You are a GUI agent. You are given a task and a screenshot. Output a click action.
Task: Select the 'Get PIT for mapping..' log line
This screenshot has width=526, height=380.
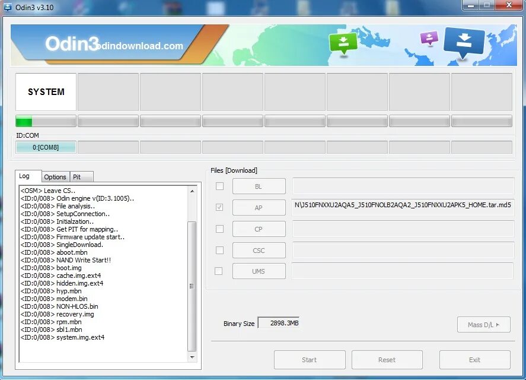click(x=69, y=229)
